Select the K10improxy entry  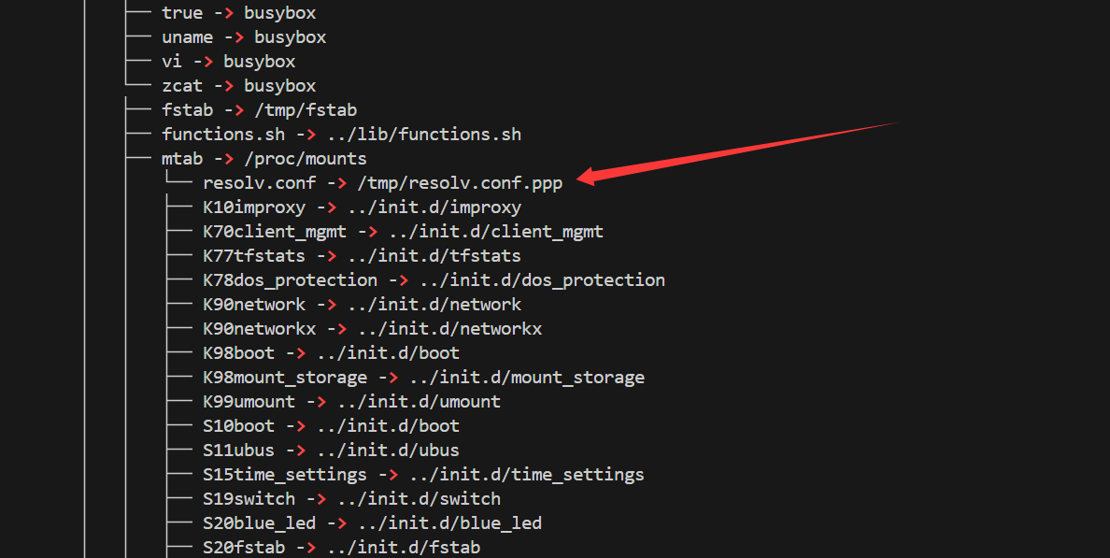[254, 207]
